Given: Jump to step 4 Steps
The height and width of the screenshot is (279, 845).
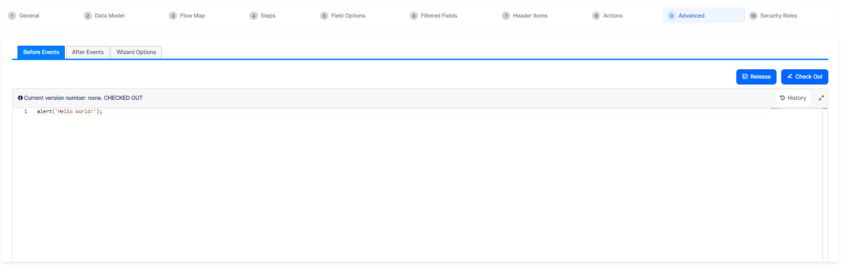Looking at the screenshot, I should click(263, 16).
